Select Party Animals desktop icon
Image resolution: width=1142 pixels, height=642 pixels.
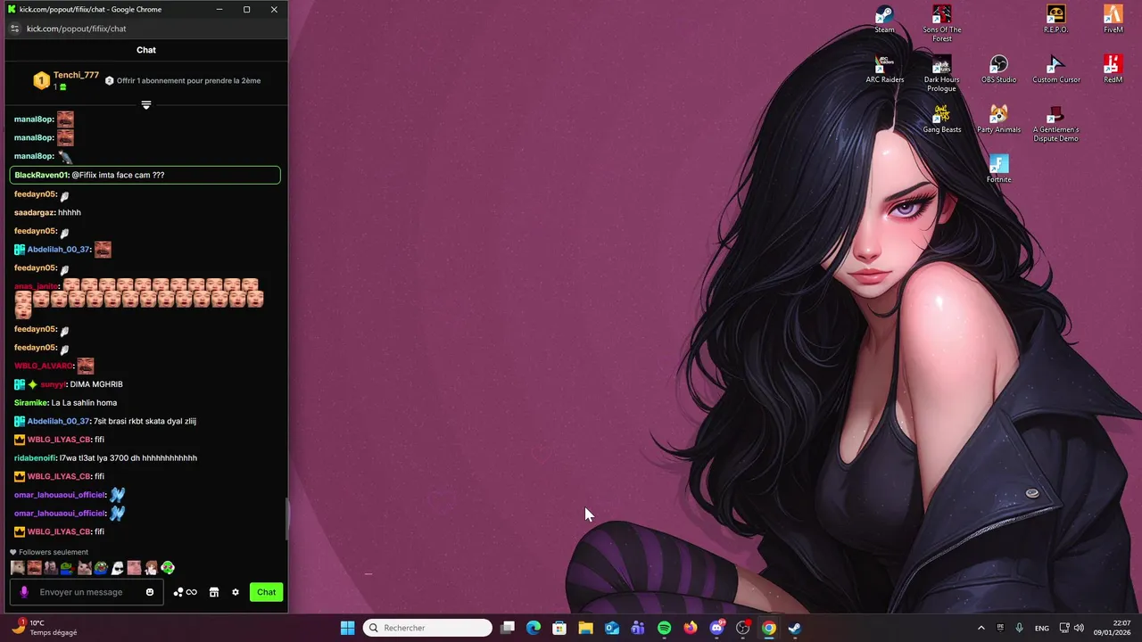tap(998, 119)
